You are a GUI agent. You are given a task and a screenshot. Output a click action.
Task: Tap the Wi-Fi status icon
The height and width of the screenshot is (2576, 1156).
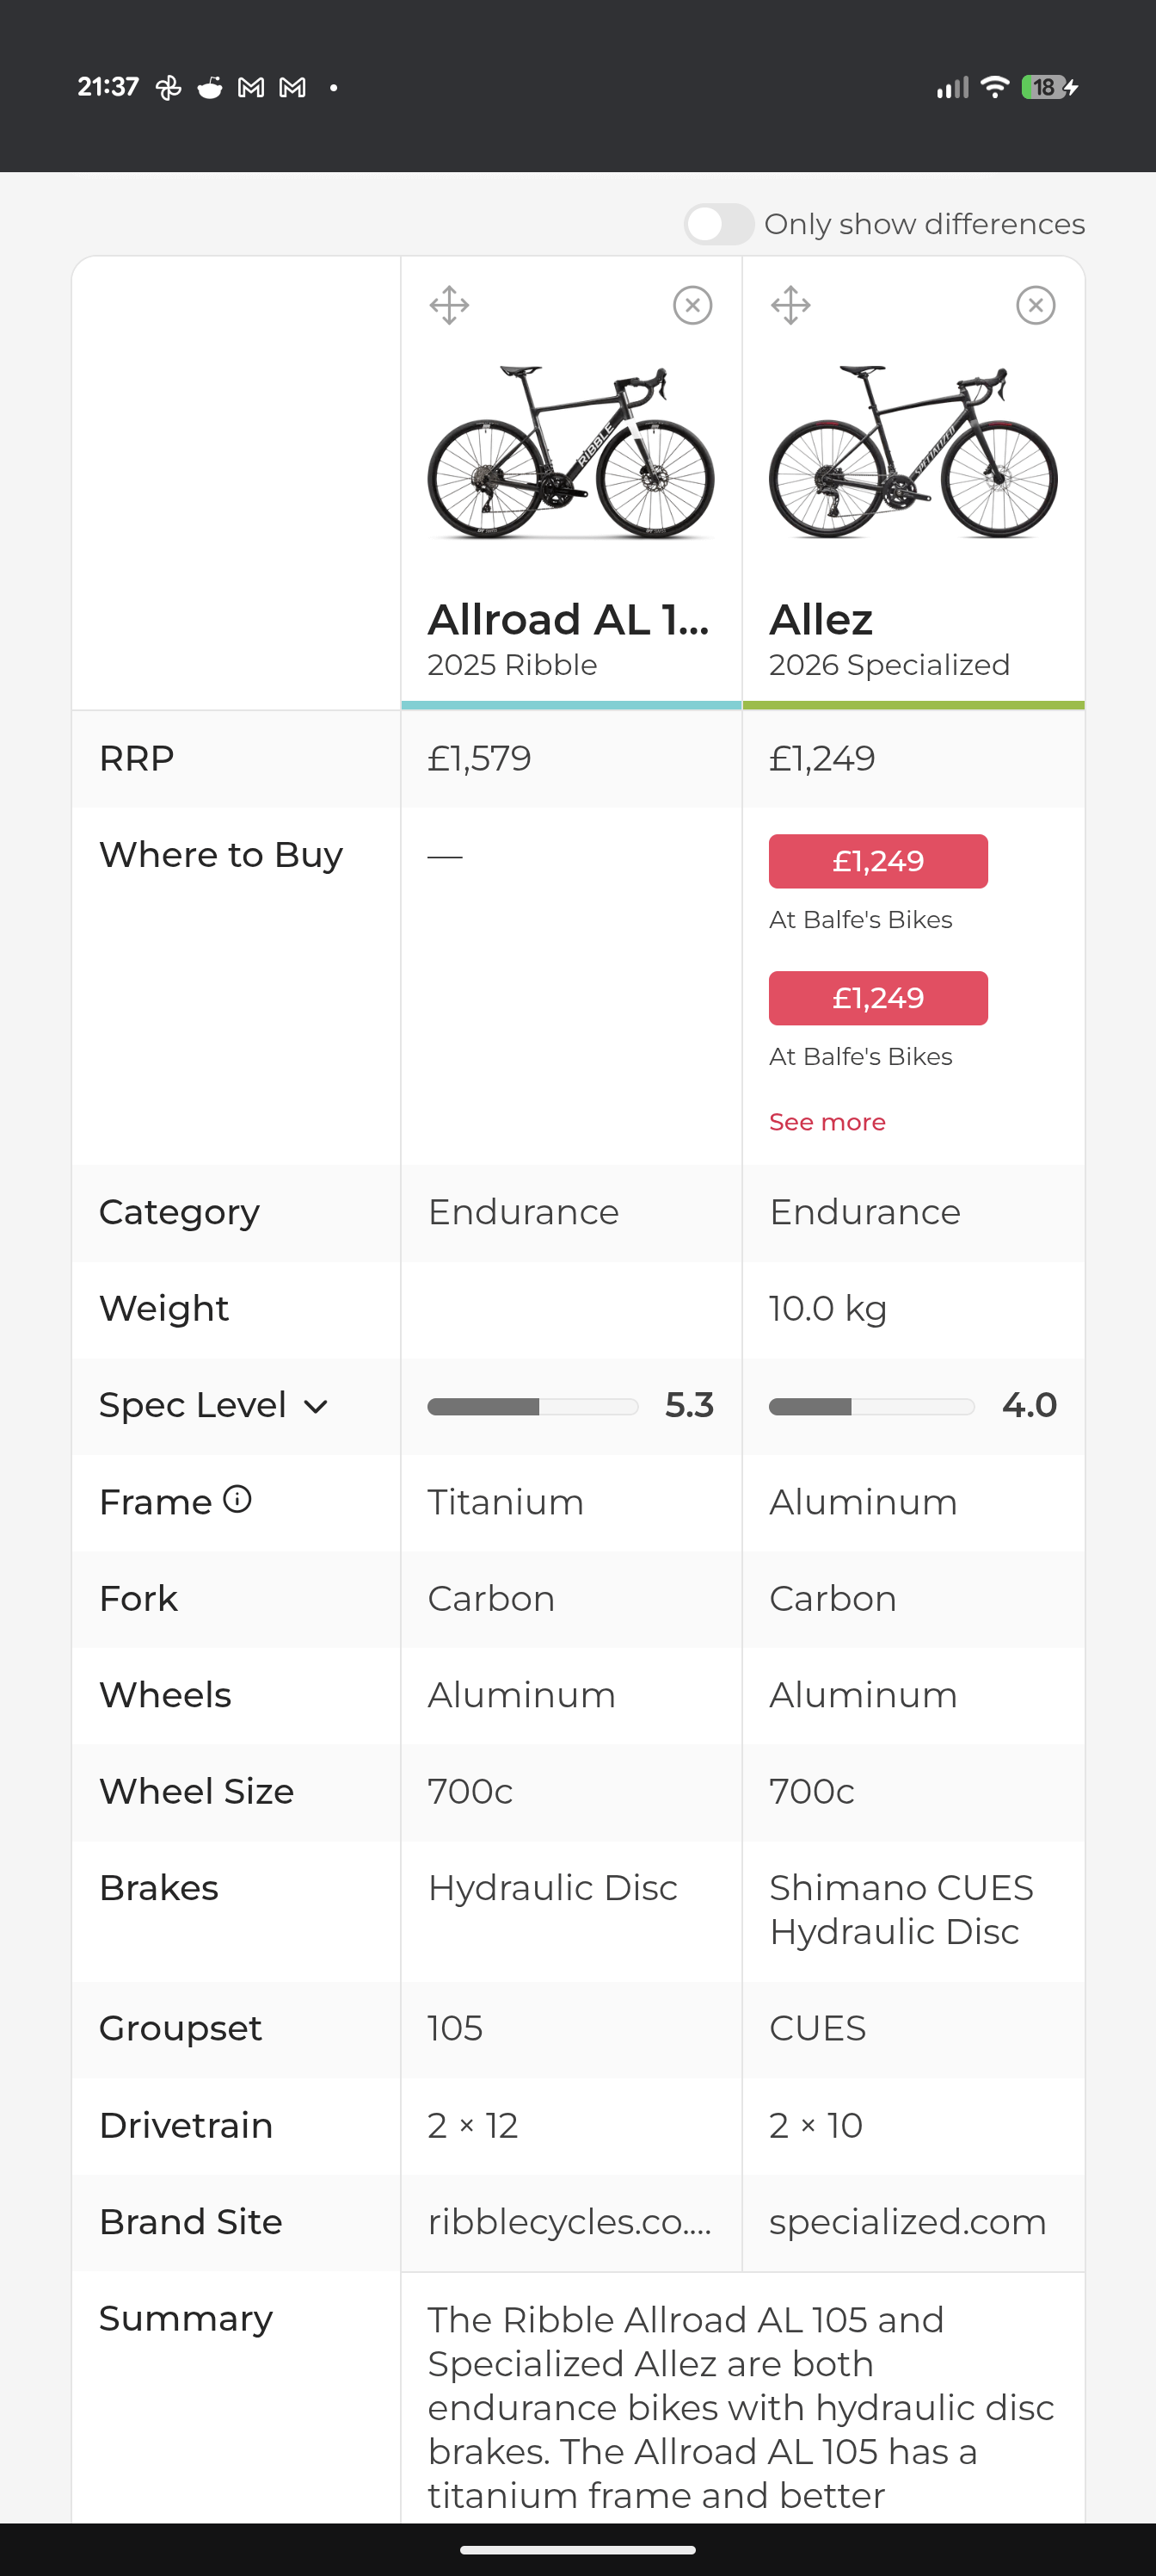pos(994,87)
